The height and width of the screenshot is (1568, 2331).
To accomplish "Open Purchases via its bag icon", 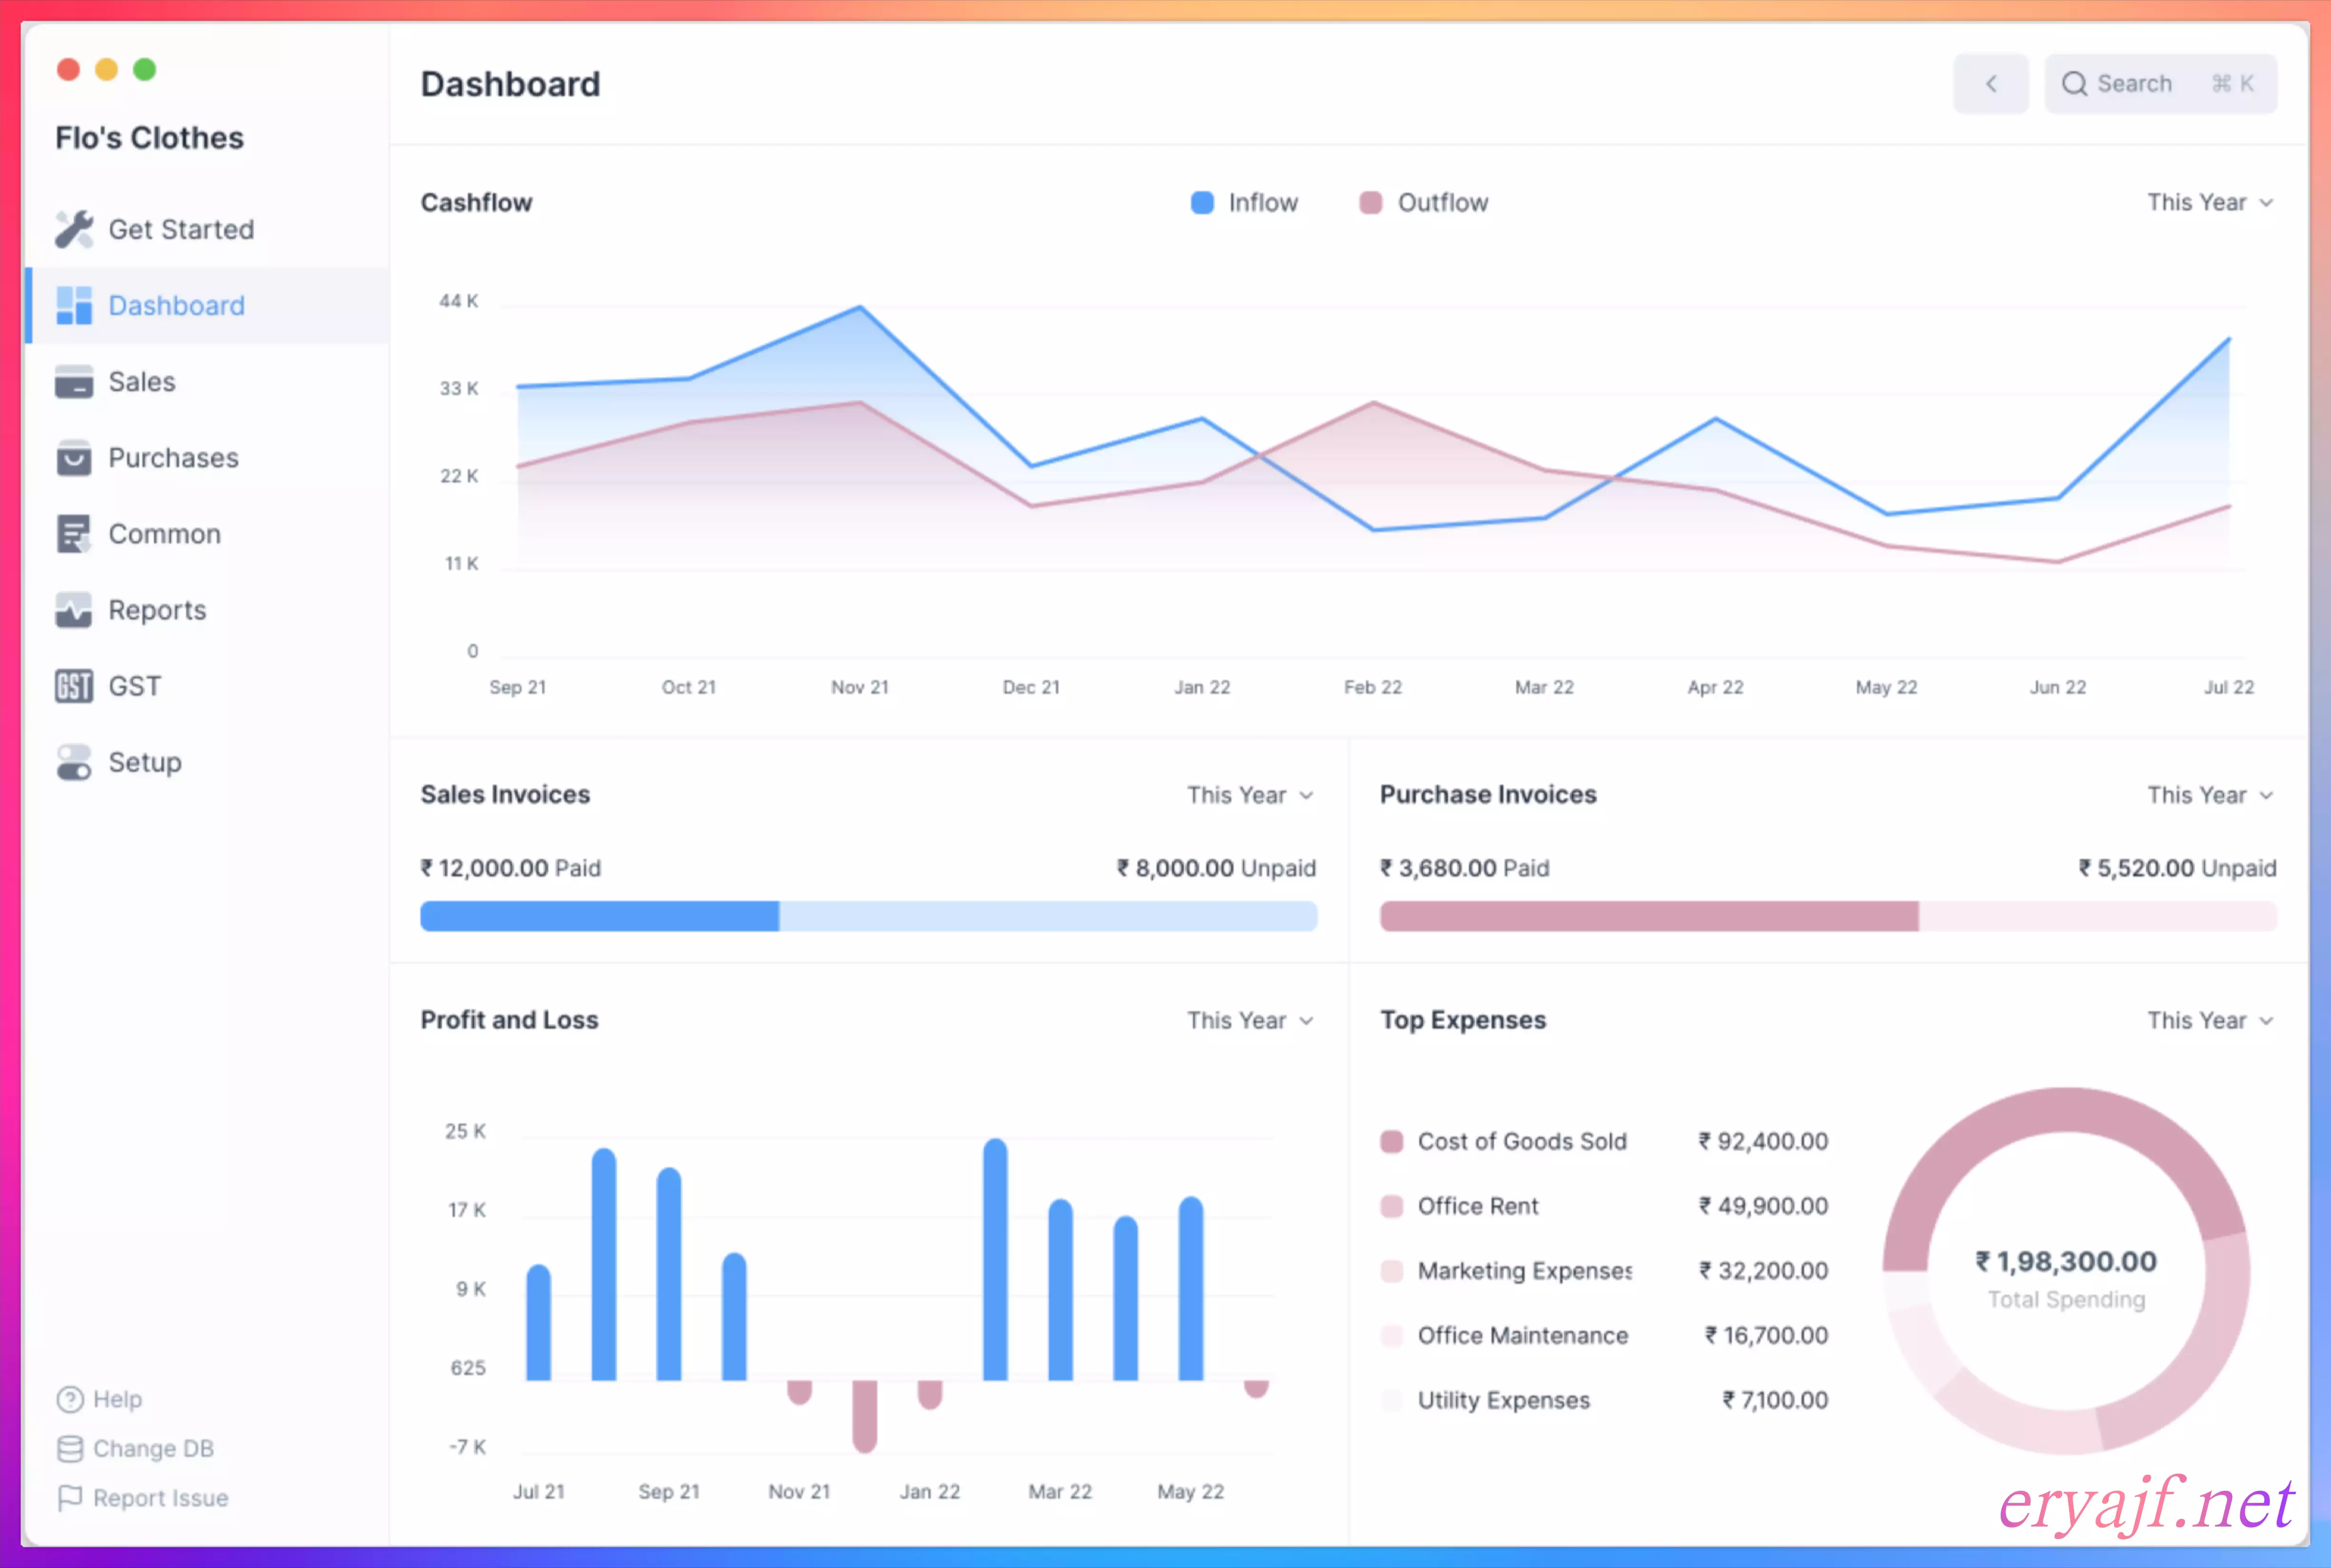I will click(74, 458).
